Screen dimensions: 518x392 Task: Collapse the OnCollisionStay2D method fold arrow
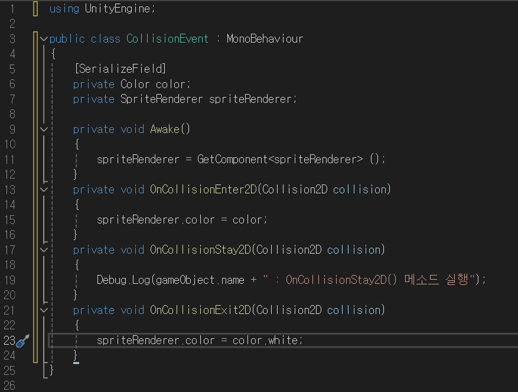coord(44,250)
